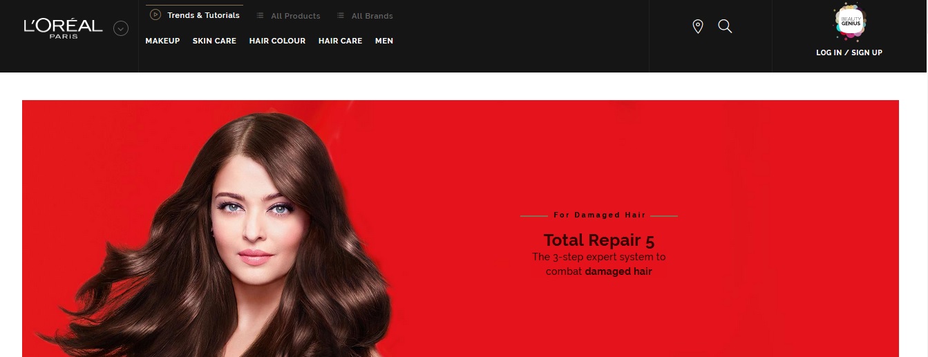This screenshot has height=357, width=928.
Task: Click the Log In / Sign Up link
Action: point(849,52)
